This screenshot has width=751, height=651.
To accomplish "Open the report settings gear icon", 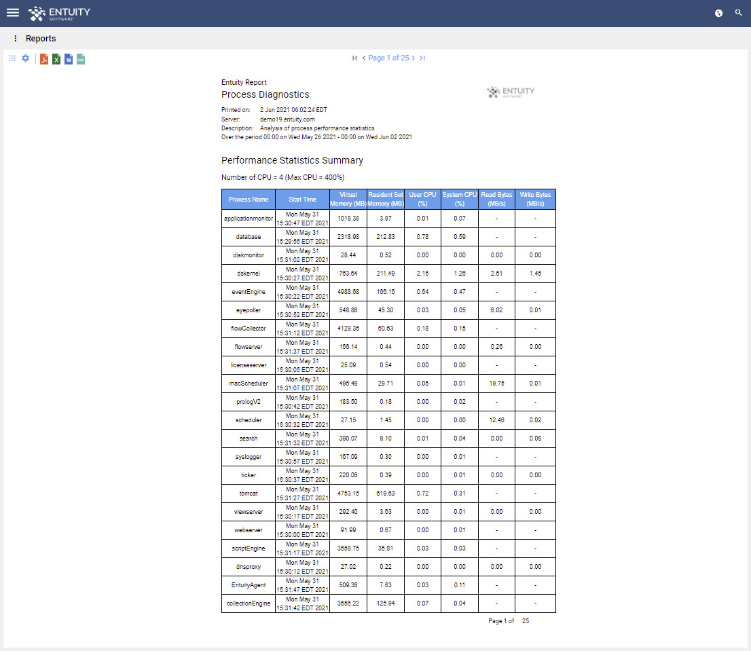I will click(x=25, y=58).
